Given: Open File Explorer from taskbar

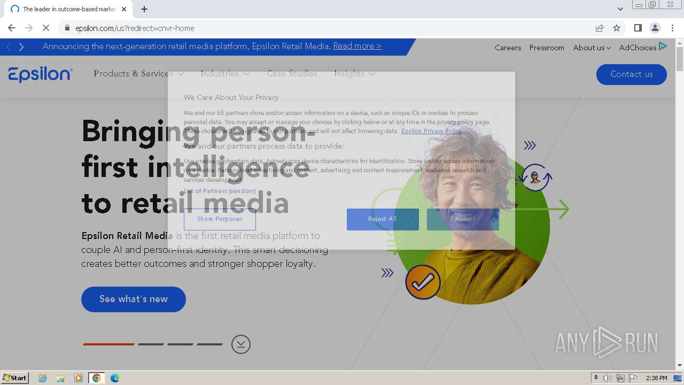Looking at the screenshot, I should point(60,378).
